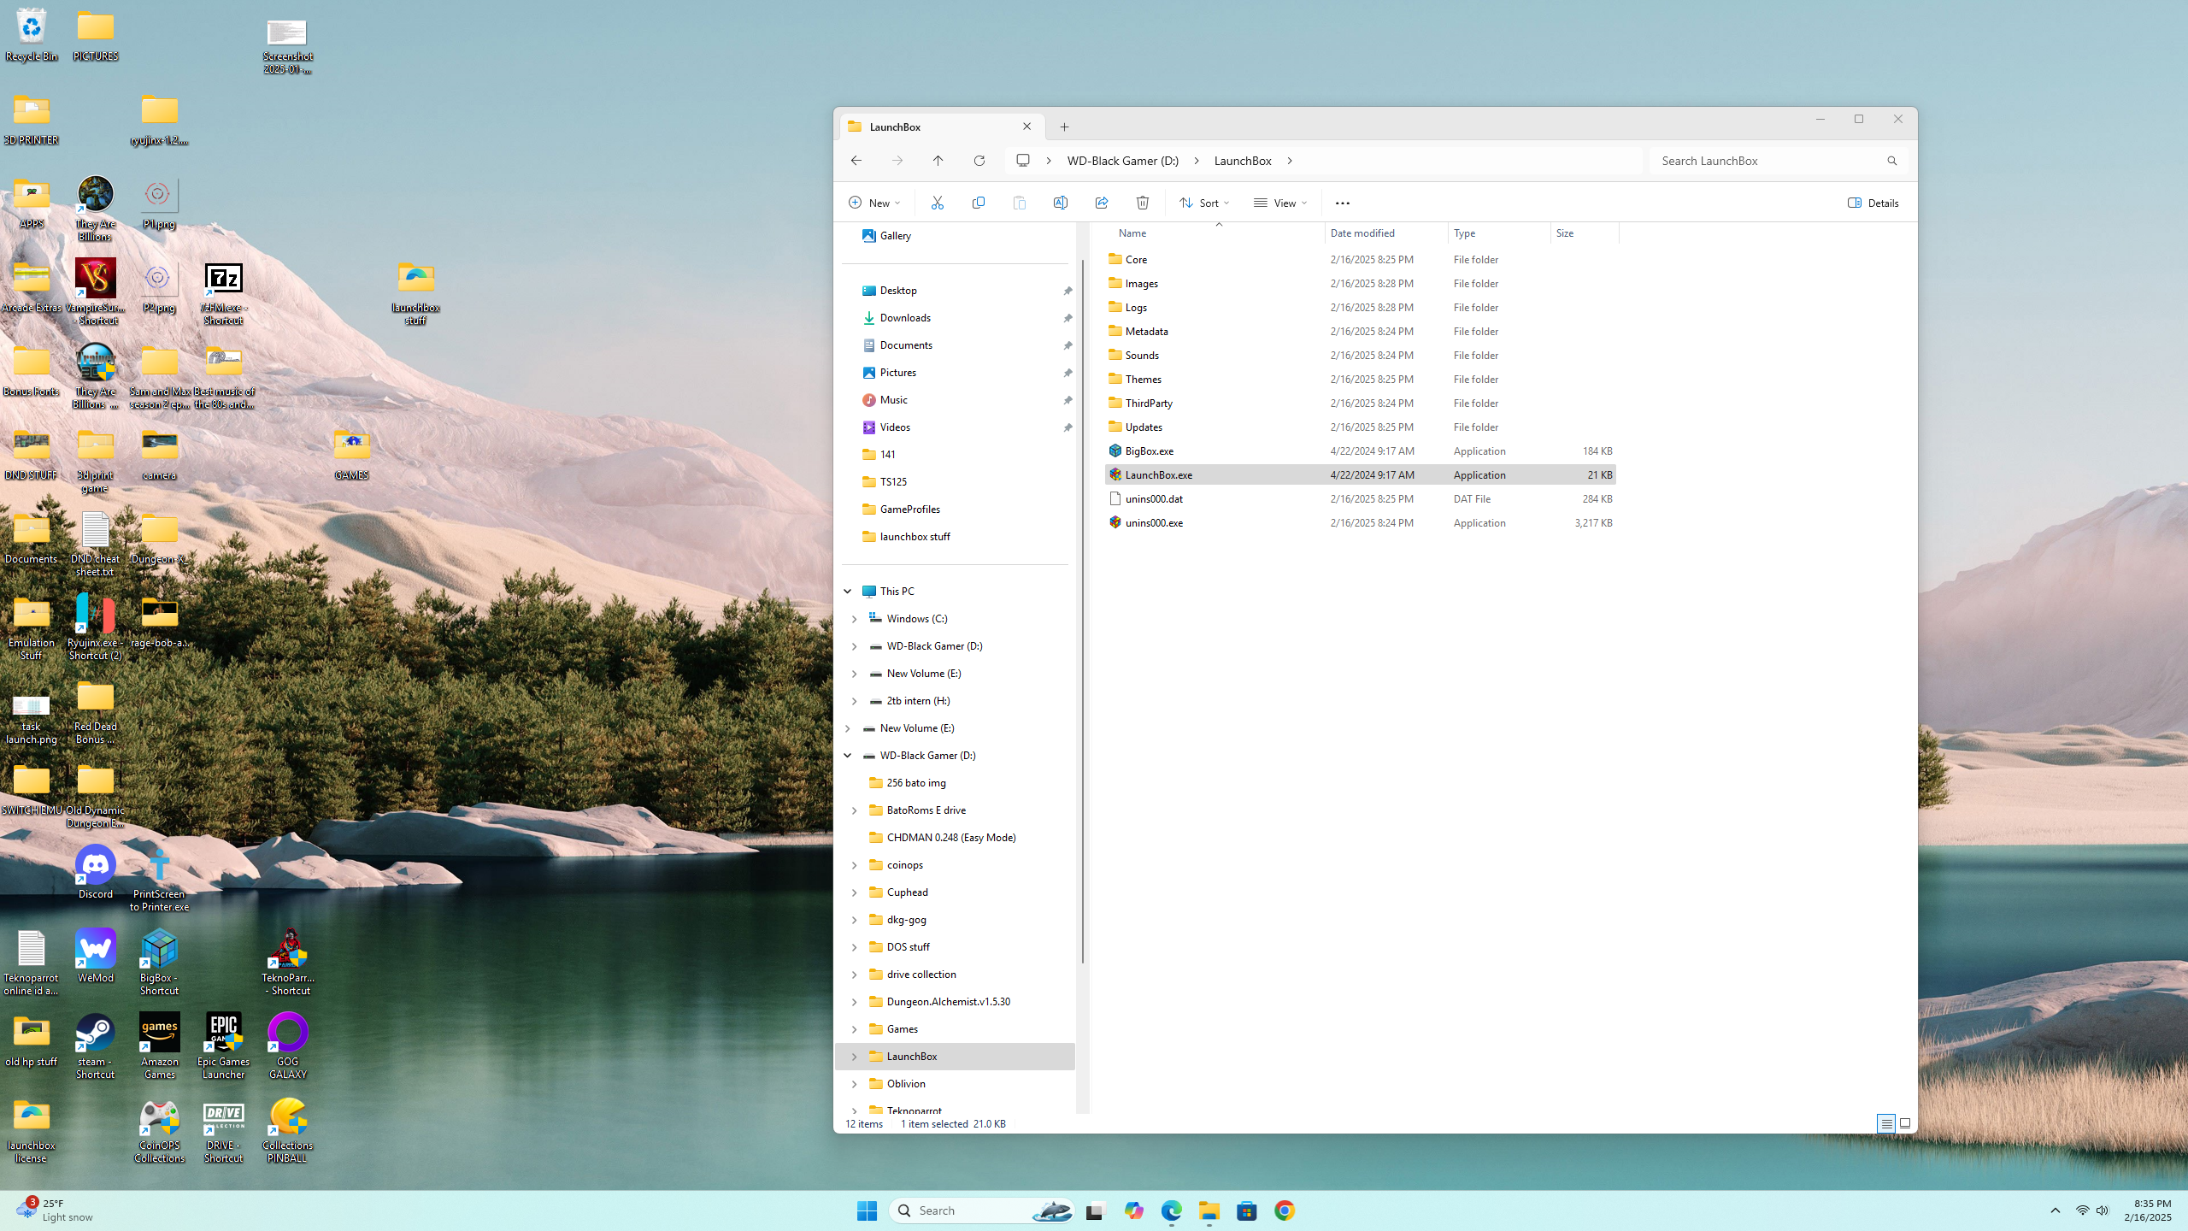The width and height of the screenshot is (2188, 1231).
Task: Go up one folder level arrow
Action: (938, 161)
